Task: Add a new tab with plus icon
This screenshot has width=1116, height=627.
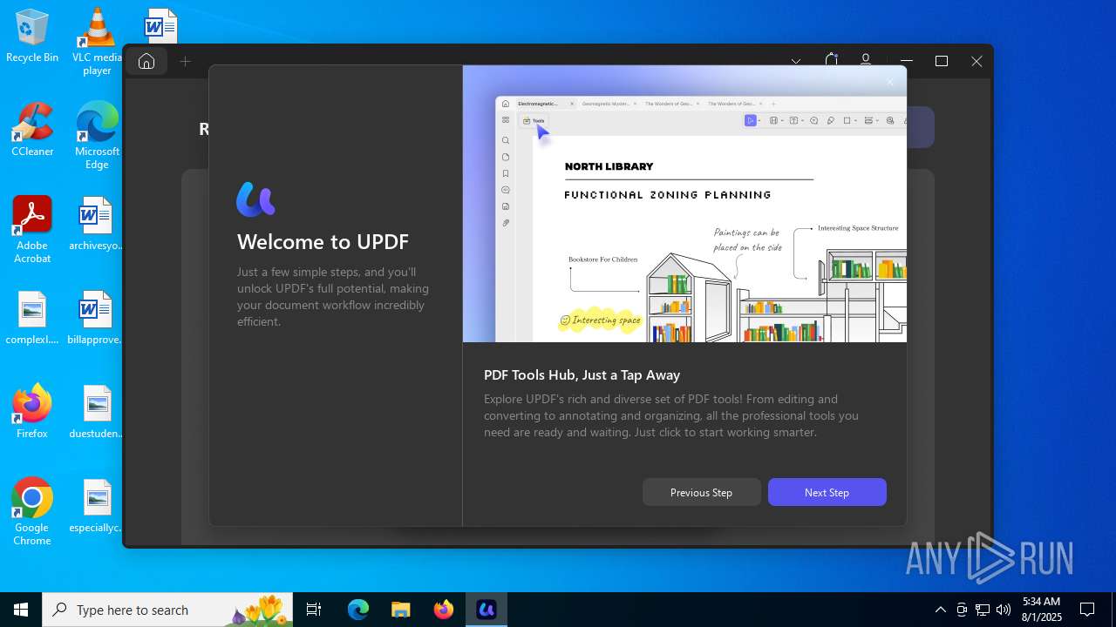Action: [185, 61]
